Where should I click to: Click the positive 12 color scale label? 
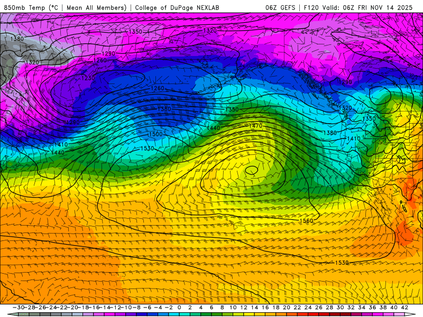click(x=244, y=307)
